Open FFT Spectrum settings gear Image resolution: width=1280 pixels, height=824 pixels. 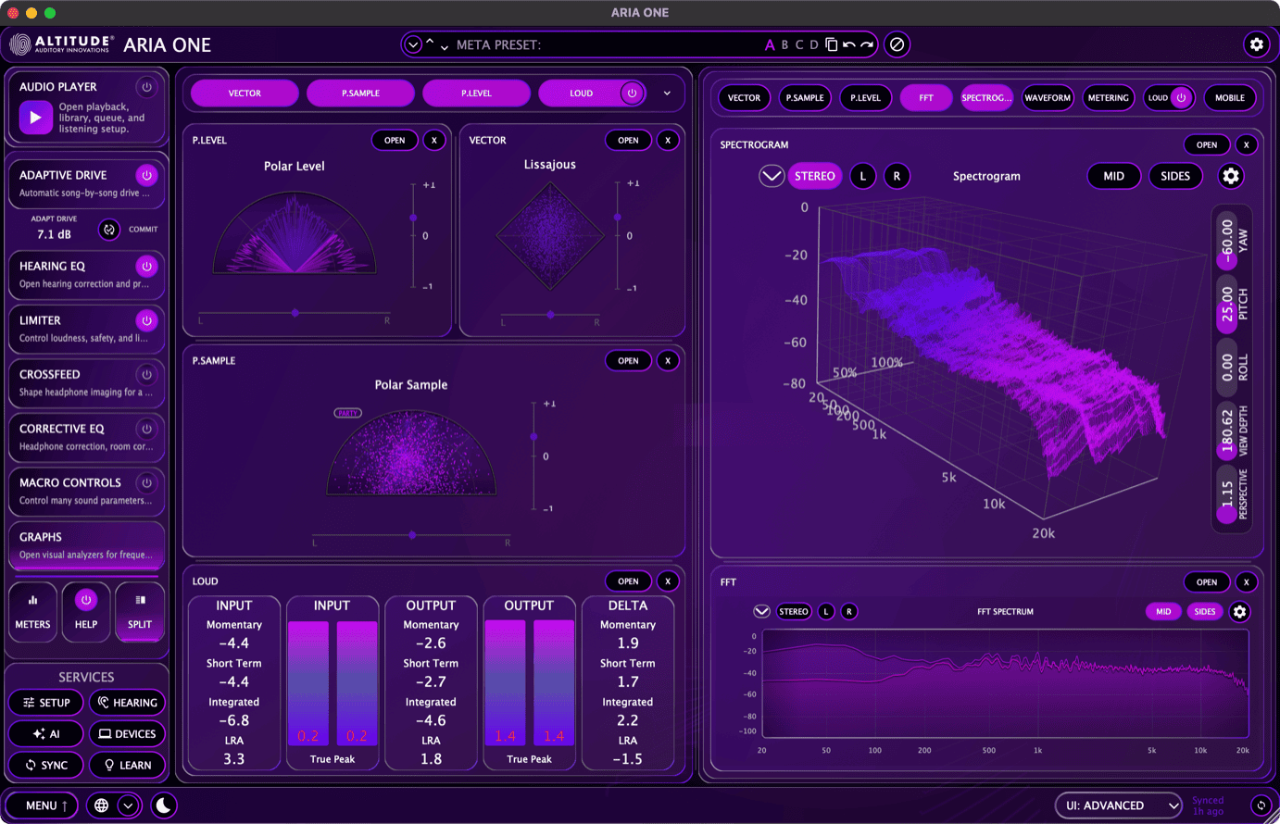[1239, 612]
